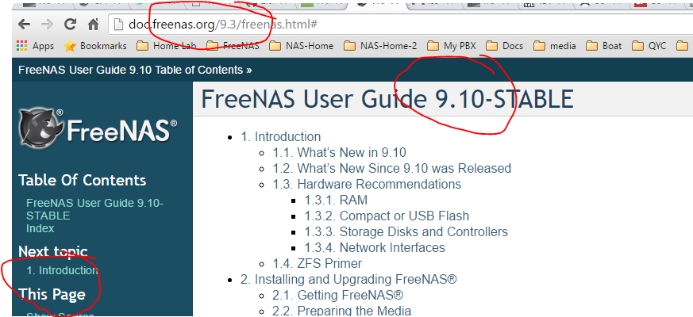Open the NAS-Home-2 bookmark folder
693x317 pixels.
[x=380, y=46]
